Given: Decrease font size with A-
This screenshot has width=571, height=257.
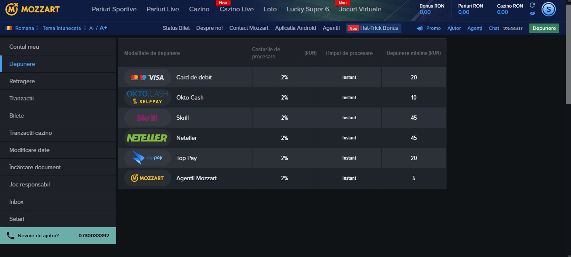Looking at the screenshot, I should point(92,28).
